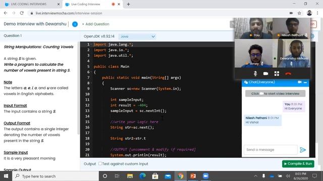This screenshot has width=323, height=181.
Task: Select the Live Coding Interview tab
Action: coord(93,4)
